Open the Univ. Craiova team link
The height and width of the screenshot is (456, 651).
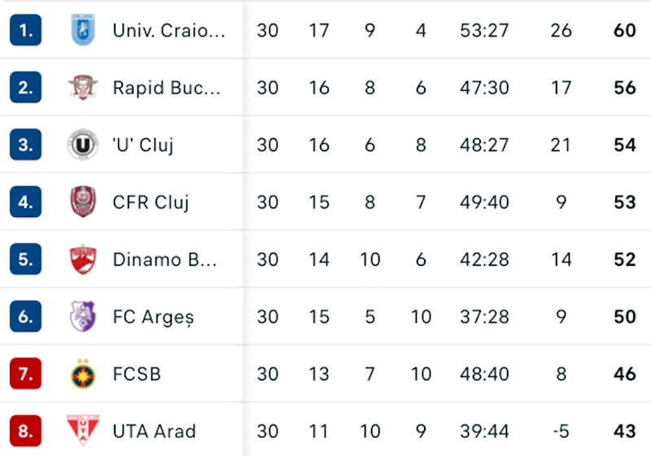168,31
